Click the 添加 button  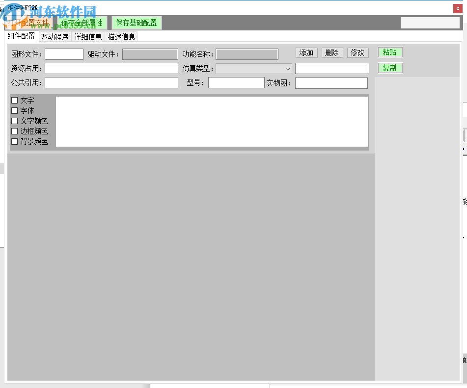pyautogui.click(x=306, y=52)
